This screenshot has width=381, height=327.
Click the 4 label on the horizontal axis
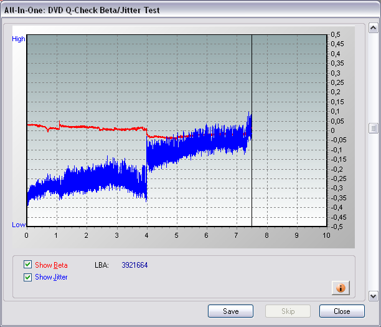[x=146, y=235]
